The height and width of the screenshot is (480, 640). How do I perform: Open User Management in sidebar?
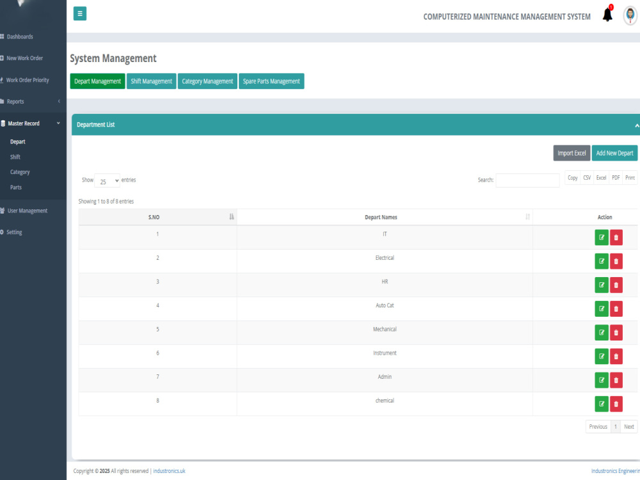pyautogui.click(x=28, y=211)
